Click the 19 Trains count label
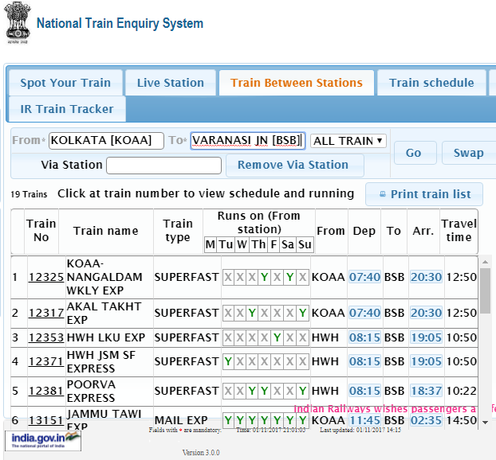The image size is (496, 460). [29, 194]
